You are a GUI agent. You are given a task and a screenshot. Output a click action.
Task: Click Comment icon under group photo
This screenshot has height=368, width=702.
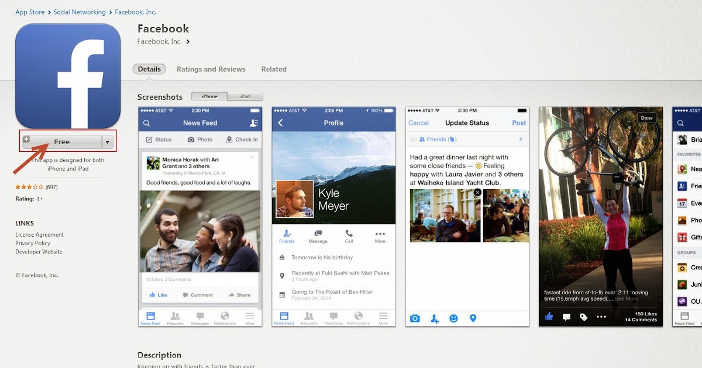tap(185, 295)
